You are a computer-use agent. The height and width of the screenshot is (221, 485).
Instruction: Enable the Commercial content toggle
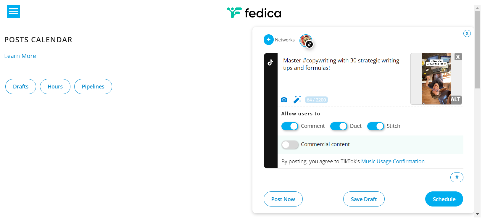pos(290,145)
